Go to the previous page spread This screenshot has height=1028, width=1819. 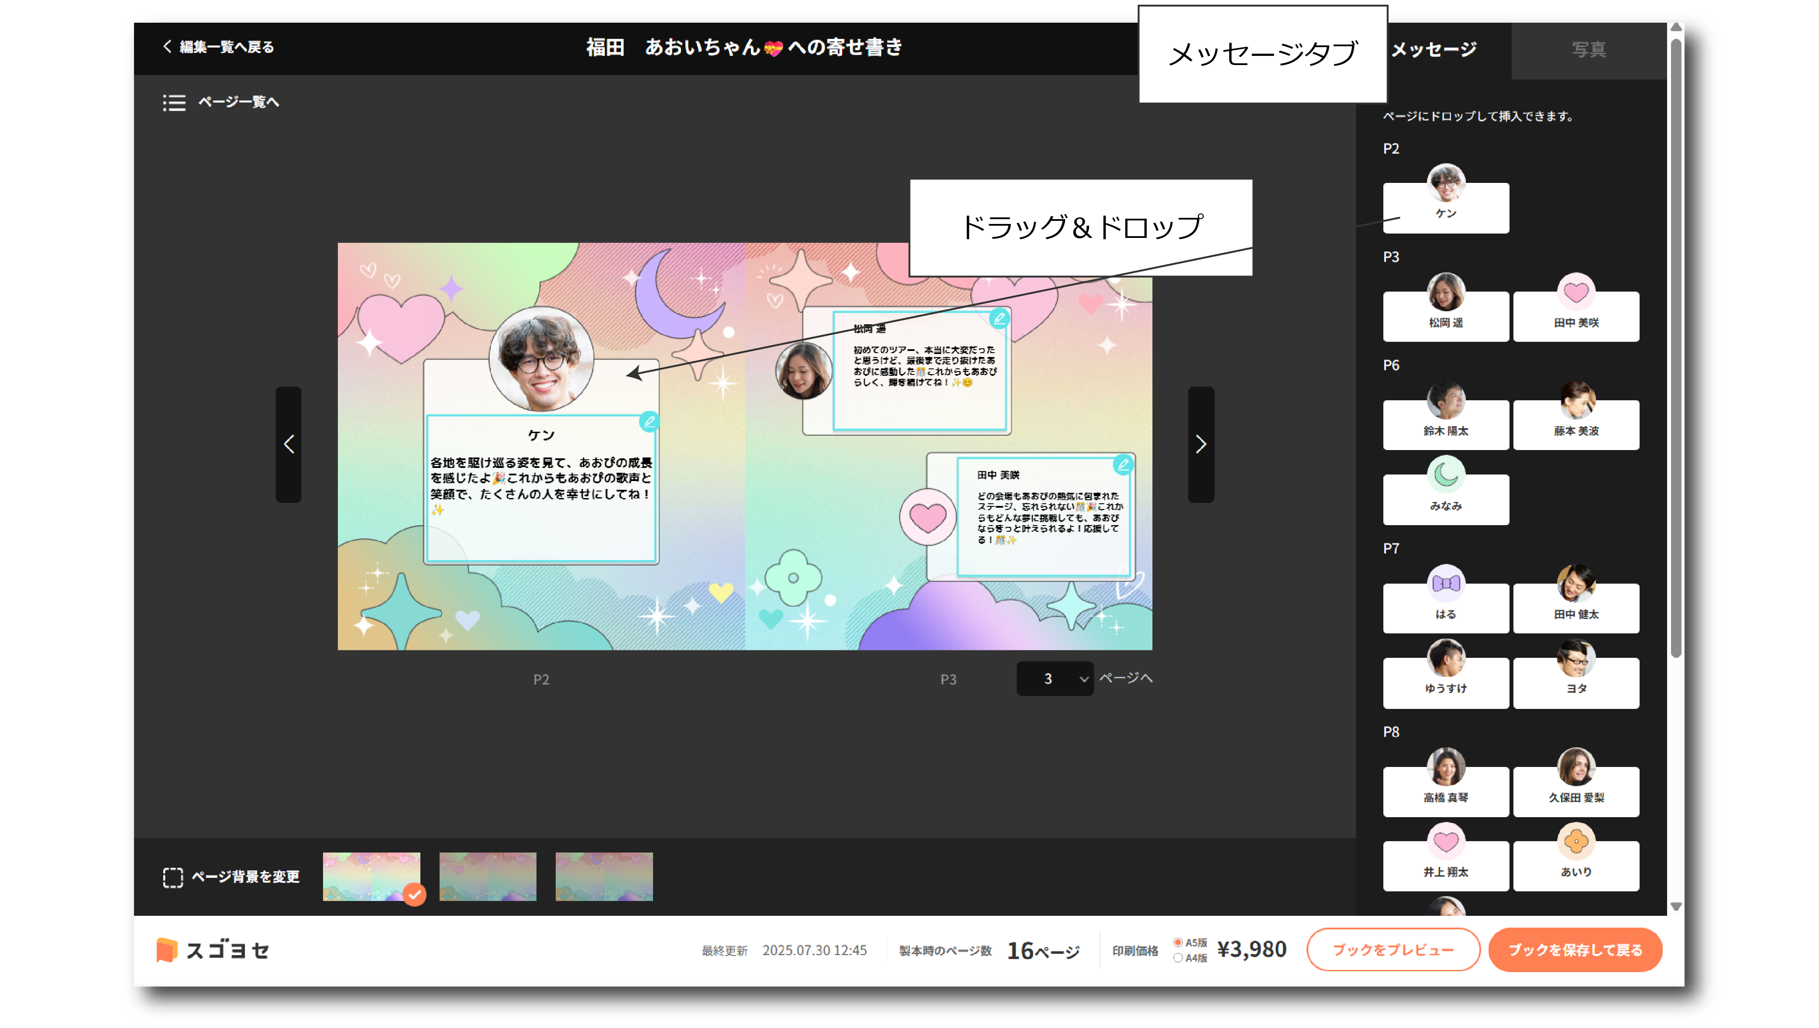click(x=288, y=444)
